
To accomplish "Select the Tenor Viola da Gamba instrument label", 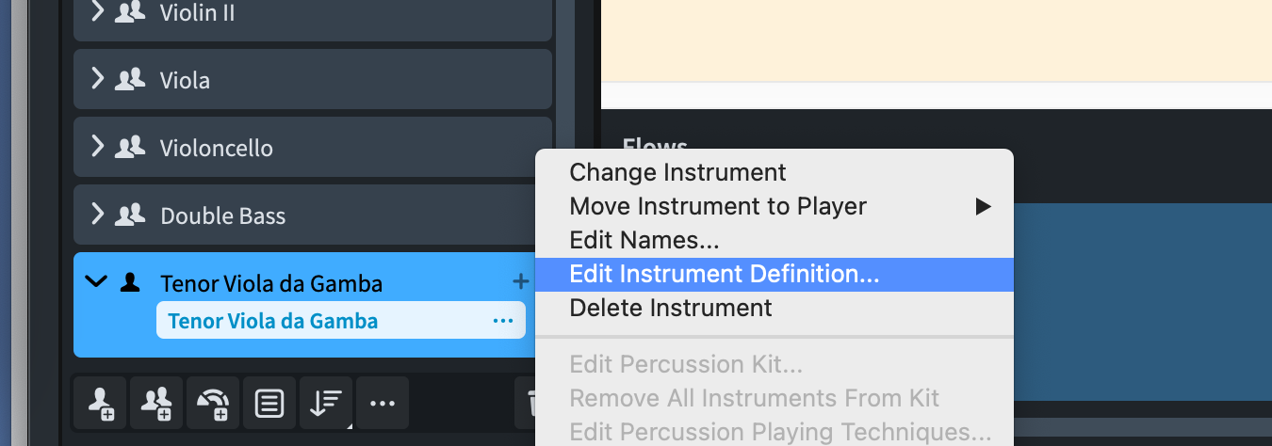I will pyautogui.click(x=272, y=321).
